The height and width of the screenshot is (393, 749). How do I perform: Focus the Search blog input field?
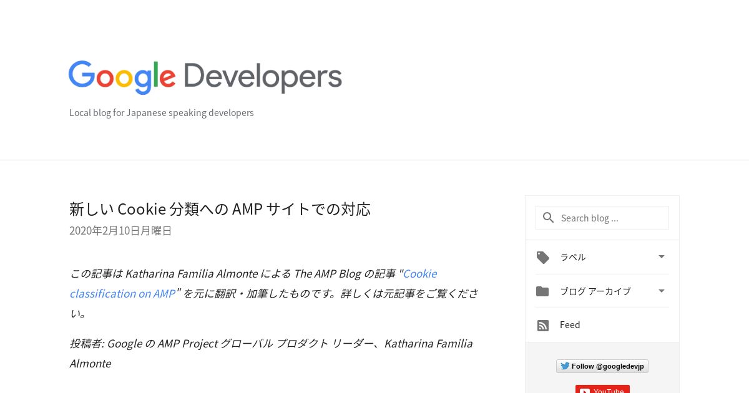pyautogui.click(x=602, y=218)
